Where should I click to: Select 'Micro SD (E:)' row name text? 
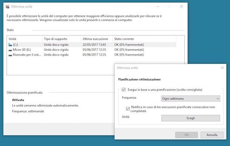(22, 50)
